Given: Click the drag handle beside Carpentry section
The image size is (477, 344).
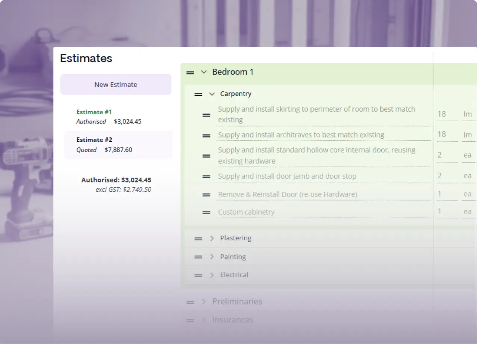Looking at the screenshot, I should click(x=198, y=94).
